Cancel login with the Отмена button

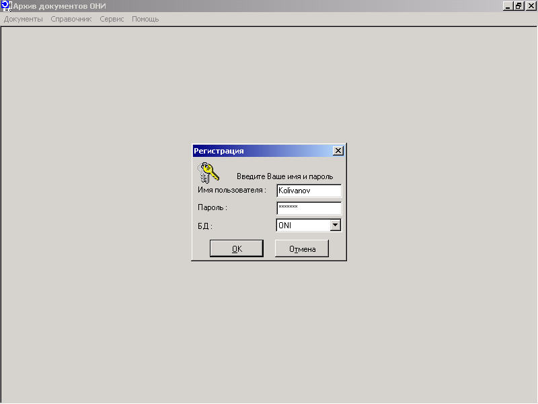click(x=302, y=248)
